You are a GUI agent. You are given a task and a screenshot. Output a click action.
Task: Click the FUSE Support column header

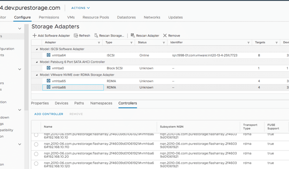273,127
